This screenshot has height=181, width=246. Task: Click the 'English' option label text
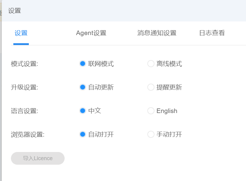coord(167,111)
